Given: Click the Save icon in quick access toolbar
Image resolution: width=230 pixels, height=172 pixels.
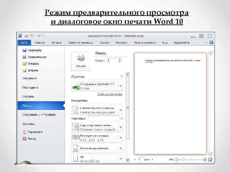Looking at the screenshot, I should (26, 36).
